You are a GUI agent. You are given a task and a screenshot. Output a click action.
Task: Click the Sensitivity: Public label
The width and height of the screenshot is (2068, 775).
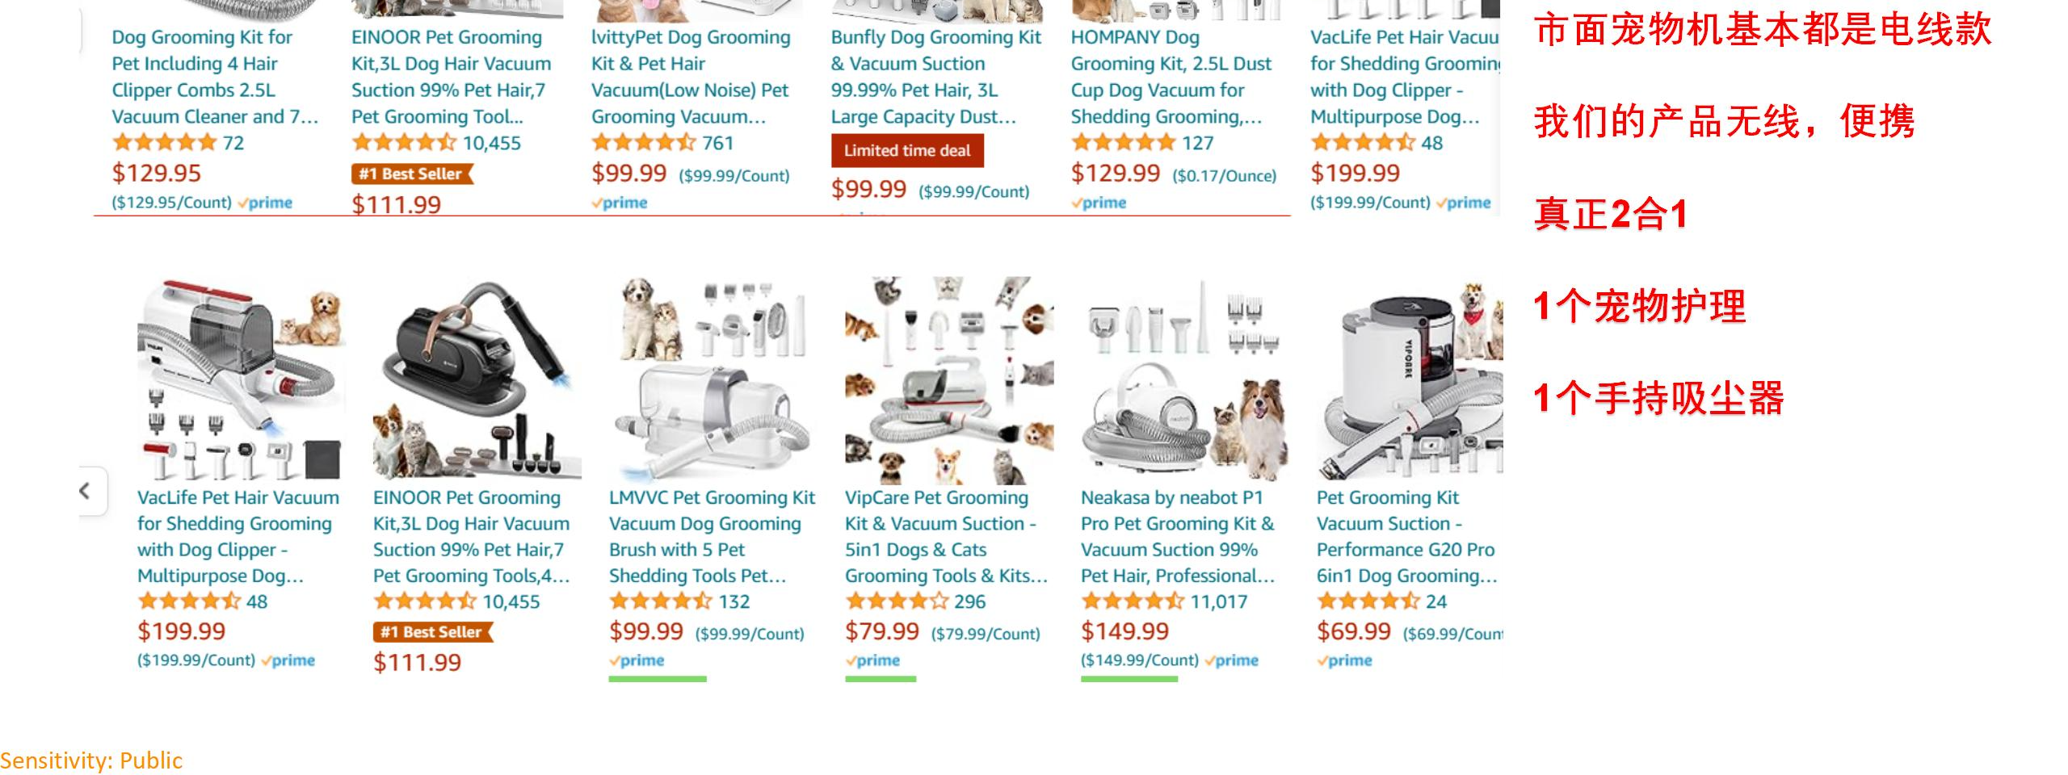click(91, 760)
